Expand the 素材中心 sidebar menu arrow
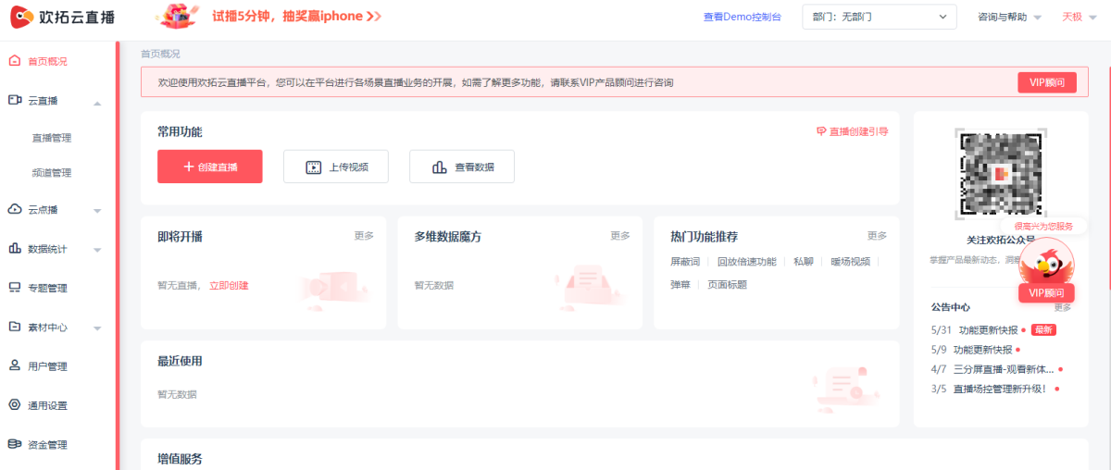1111x470 pixels. coord(97,328)
